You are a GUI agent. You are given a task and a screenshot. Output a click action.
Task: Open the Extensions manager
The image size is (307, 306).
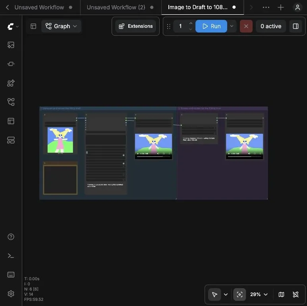point(136,26)
